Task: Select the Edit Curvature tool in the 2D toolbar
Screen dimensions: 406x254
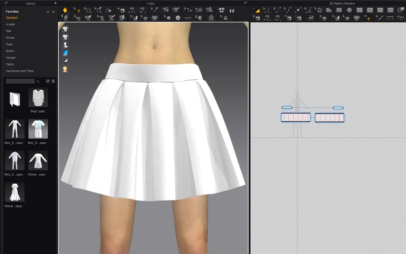Action: click(x=277, y=10)
